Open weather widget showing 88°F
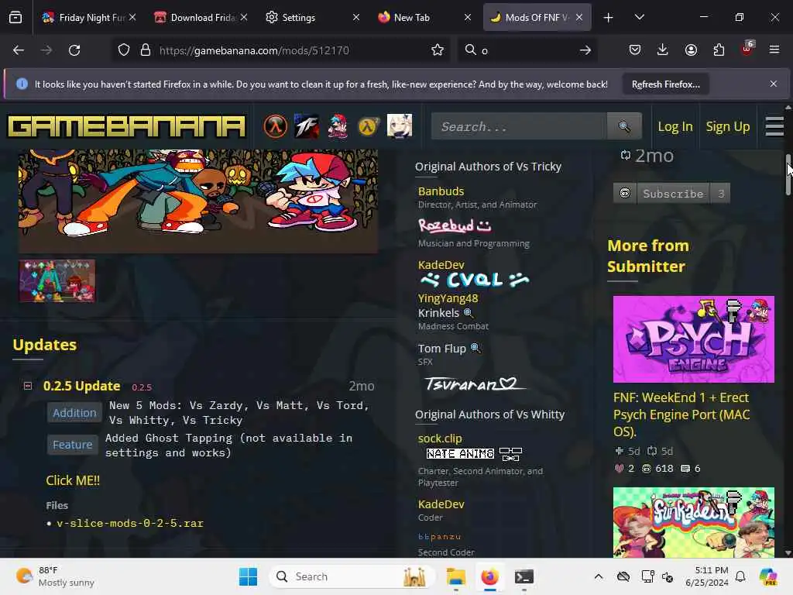Image resolution: width=793 pixels, height=595 pixels. click(55, 576)
